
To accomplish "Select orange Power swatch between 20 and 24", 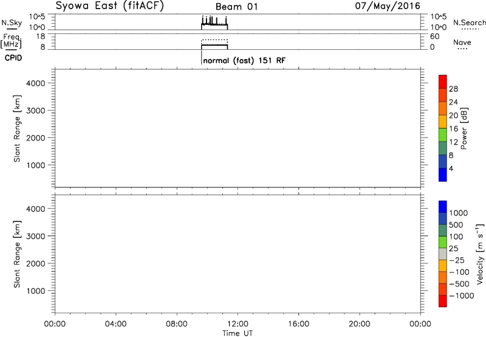I will [443, 108].
